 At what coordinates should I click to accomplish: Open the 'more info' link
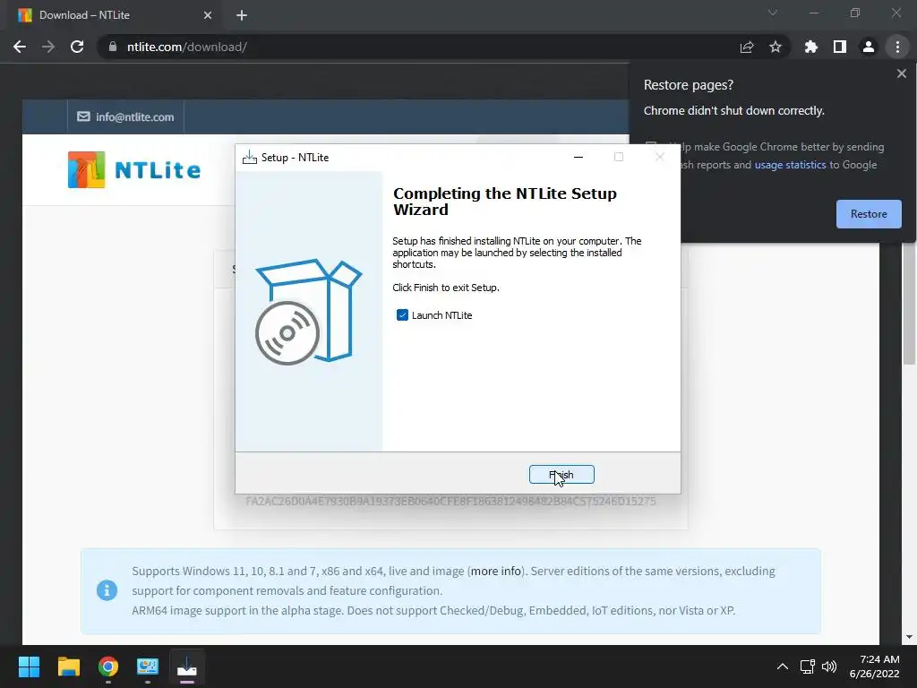tap(496, 571)
